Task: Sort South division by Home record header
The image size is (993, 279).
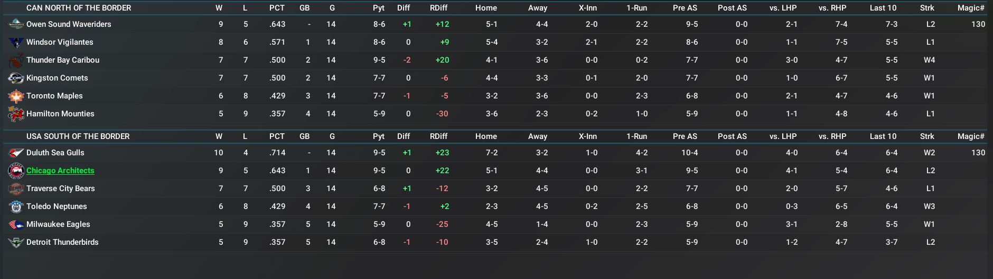Action: 486,136
